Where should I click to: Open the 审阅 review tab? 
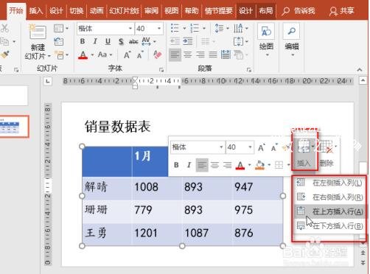[x=151, y=11]
